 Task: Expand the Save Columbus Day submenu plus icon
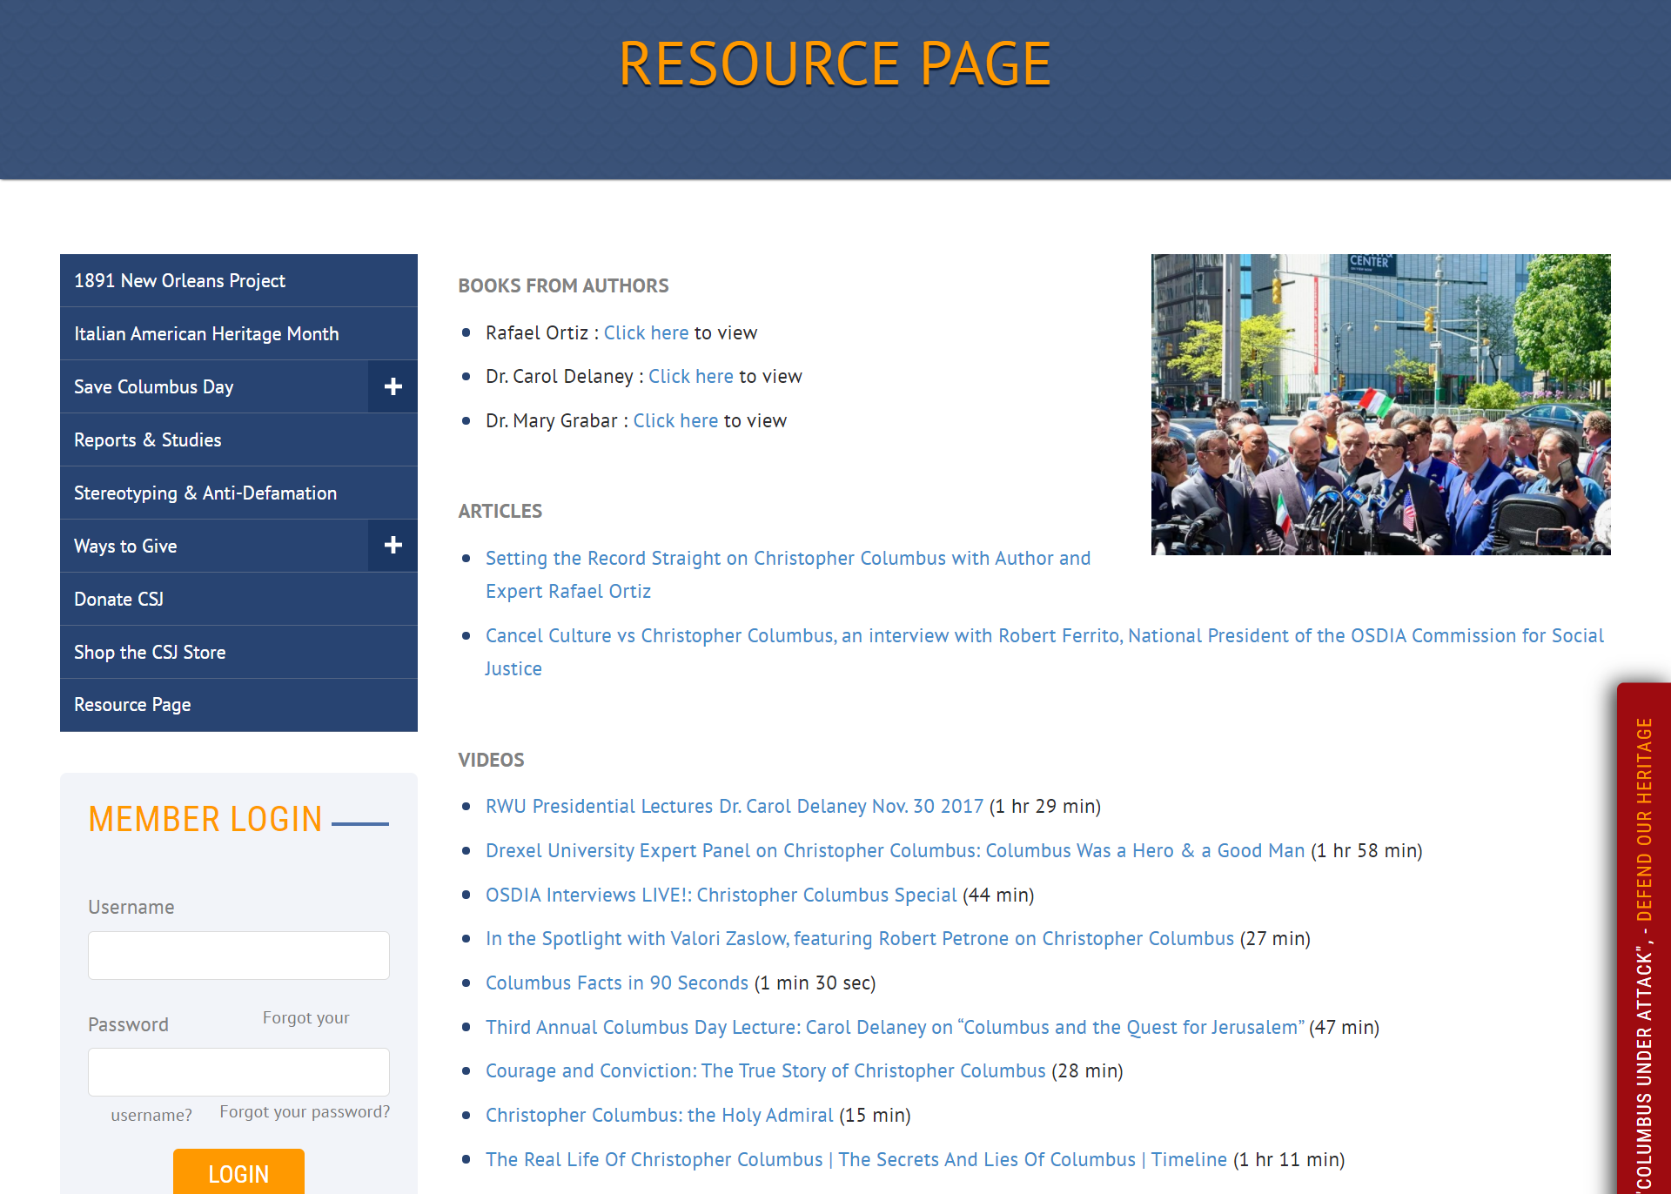(x=393, y=386)
